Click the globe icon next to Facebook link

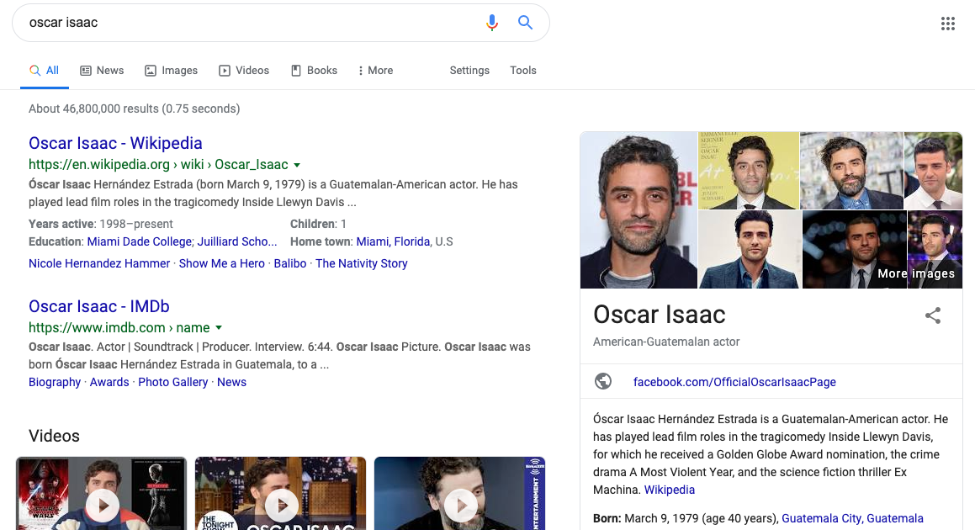pos(603,381)
